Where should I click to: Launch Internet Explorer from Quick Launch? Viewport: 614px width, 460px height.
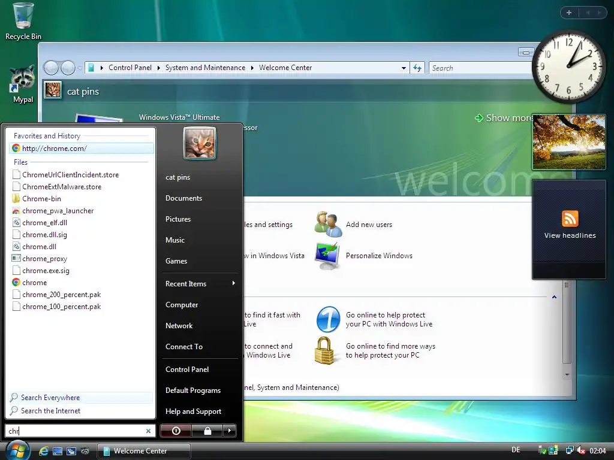tap(43, 451)
